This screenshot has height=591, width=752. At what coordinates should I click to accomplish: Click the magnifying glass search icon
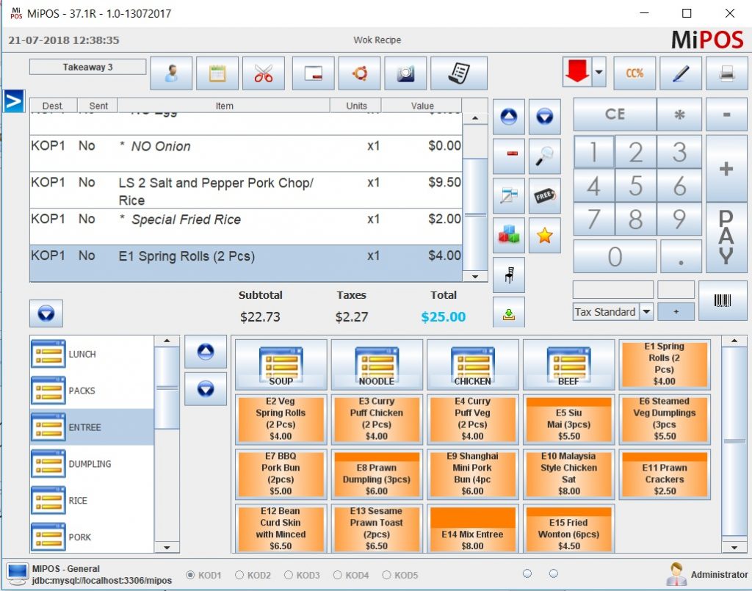tap(545, 156)
